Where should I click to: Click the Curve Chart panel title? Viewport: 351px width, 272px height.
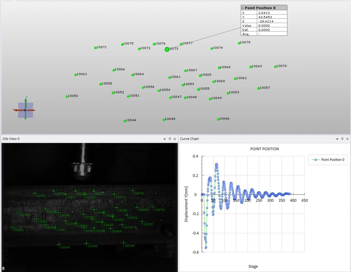click(x=189, y=139)
